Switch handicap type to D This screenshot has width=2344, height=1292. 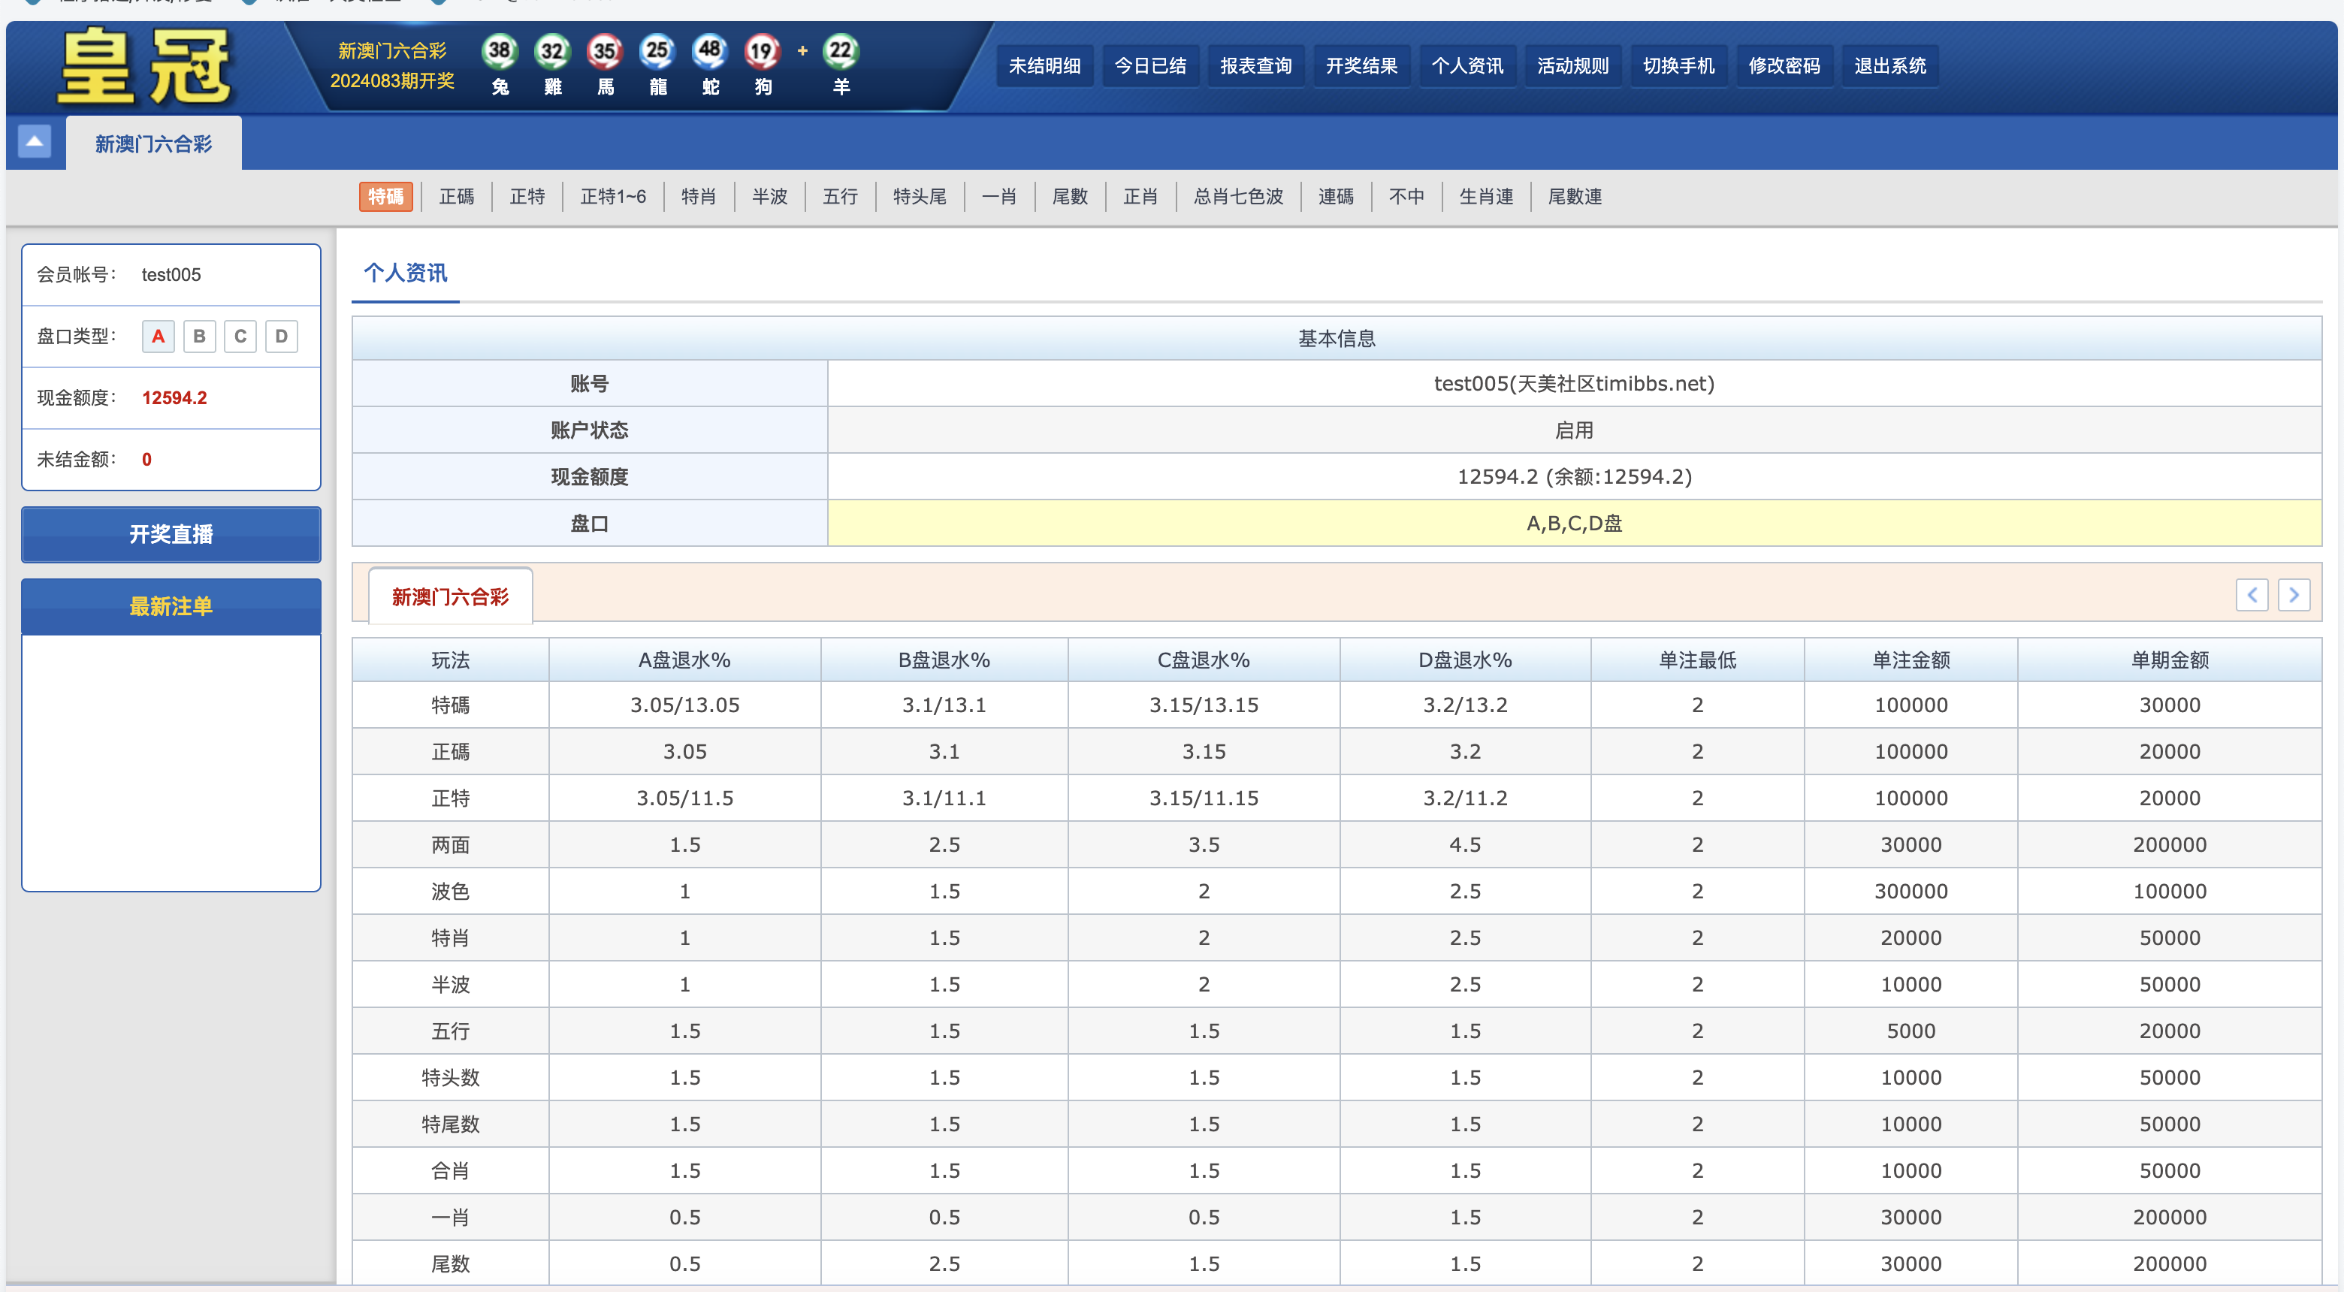281,337
